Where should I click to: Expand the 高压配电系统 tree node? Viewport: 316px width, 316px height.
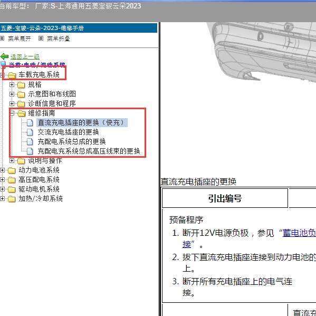coord(2,179)
